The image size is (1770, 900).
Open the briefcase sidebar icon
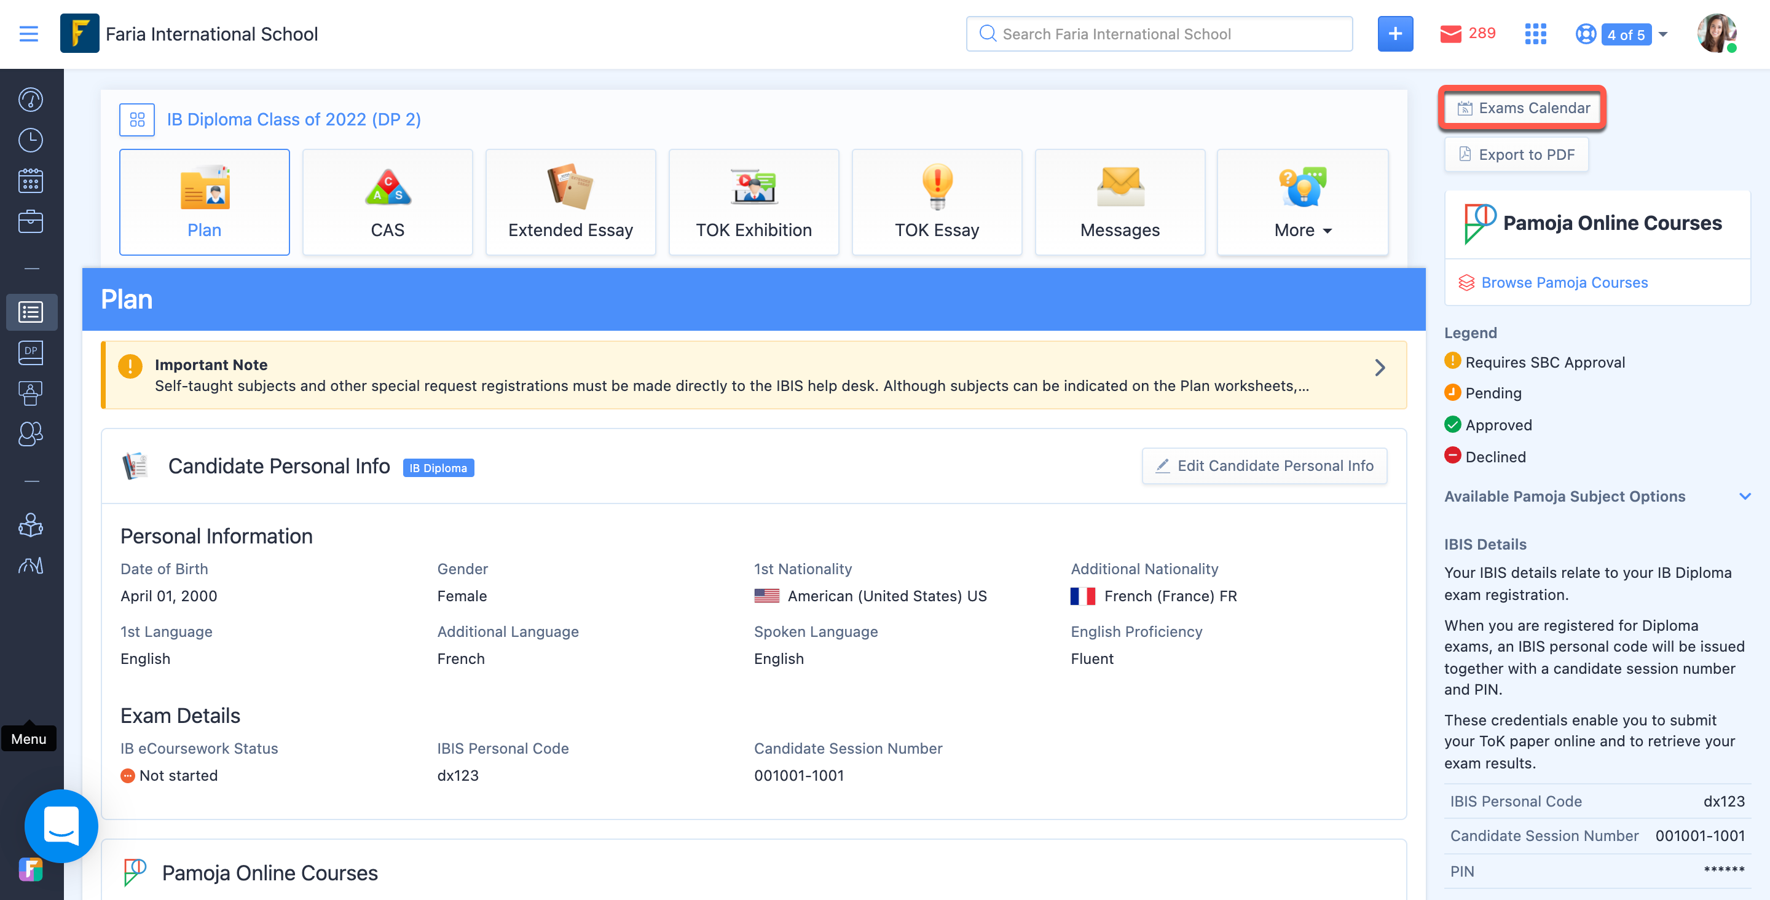(x=30, y=221)
